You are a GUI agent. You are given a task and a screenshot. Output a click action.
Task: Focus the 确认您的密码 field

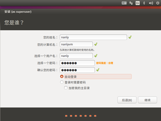(77, 70)
